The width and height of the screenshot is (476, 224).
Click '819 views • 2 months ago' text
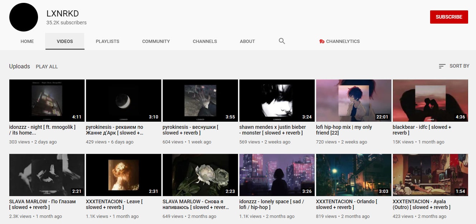click(343, 216)
